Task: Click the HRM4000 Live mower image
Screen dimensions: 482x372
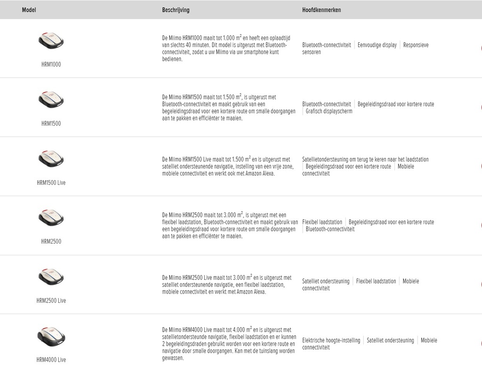Action: (x=51, y=336)
